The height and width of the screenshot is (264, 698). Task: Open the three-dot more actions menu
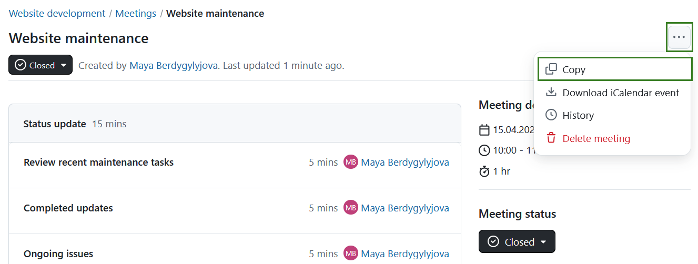[679, 37]
